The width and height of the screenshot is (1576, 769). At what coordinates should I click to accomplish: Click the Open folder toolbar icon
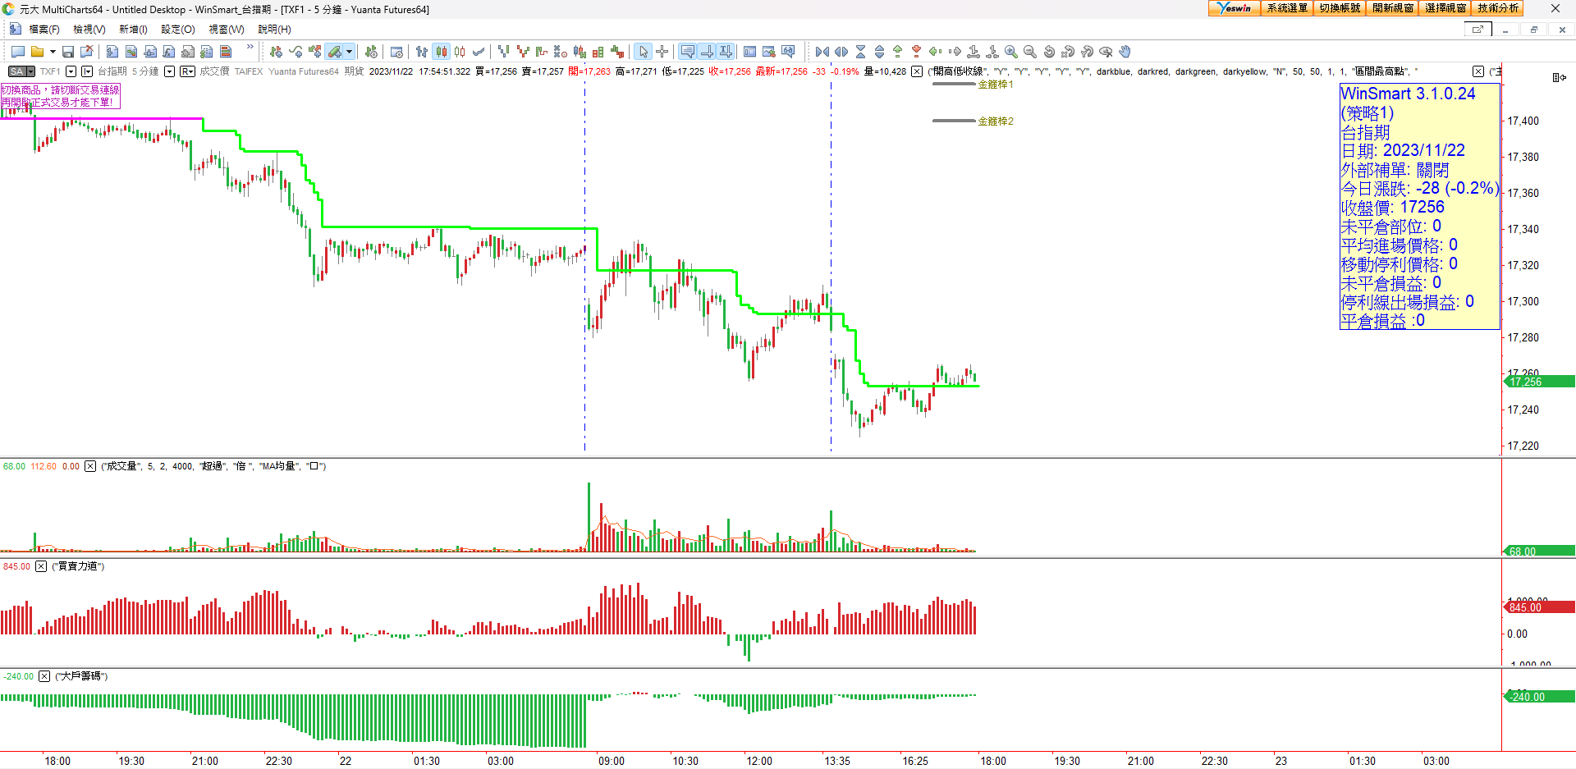37,52
